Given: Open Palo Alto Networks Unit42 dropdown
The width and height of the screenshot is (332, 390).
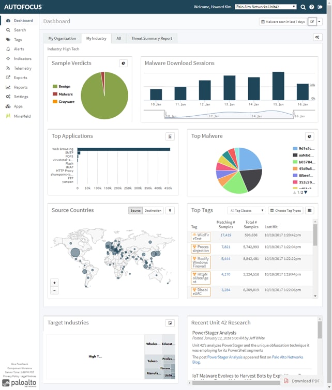Looking at the screenshot, I should click(x=266, y=7).
